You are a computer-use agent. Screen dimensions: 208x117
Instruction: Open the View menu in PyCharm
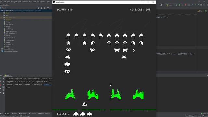[9, 2]
